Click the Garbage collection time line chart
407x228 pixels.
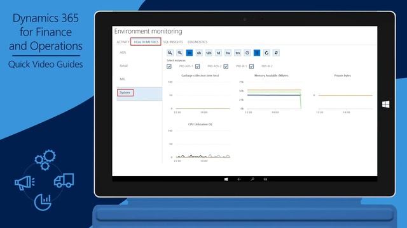coord(200,96)
